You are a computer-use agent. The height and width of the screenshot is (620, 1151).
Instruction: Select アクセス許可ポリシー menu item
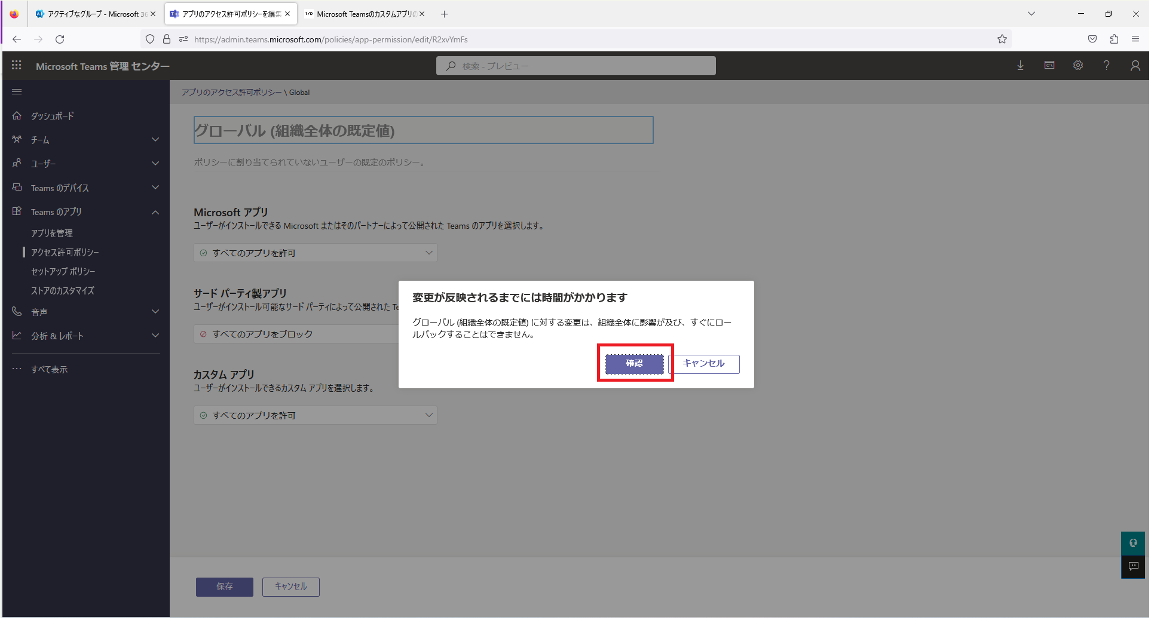coord(65,252)
